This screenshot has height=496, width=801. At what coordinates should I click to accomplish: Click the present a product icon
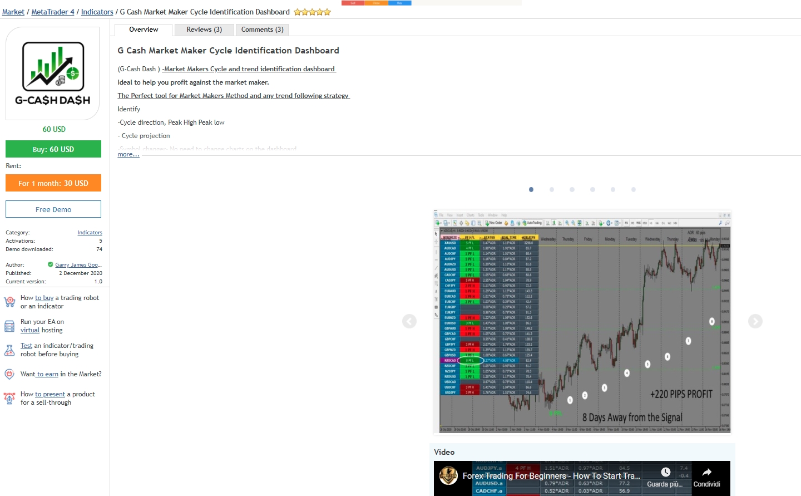click(x=9, y=398)
